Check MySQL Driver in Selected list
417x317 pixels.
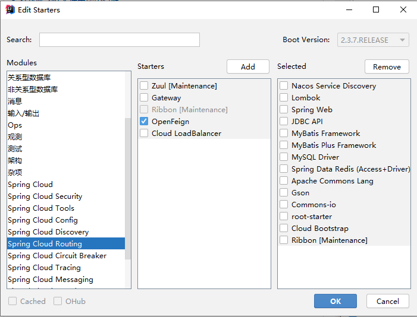coord(284,157)
